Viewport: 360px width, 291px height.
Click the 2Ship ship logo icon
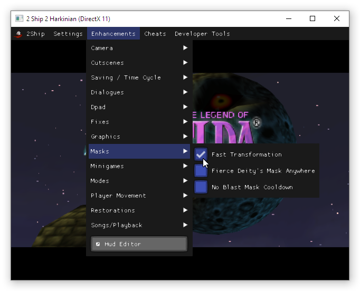click(x=18, y=34)
